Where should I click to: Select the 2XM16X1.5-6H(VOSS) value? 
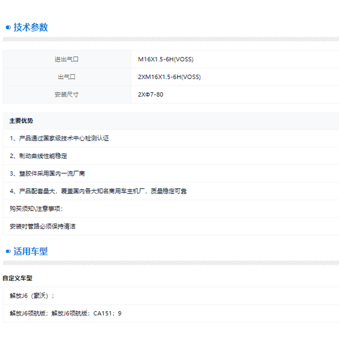[x=169, y=77]
